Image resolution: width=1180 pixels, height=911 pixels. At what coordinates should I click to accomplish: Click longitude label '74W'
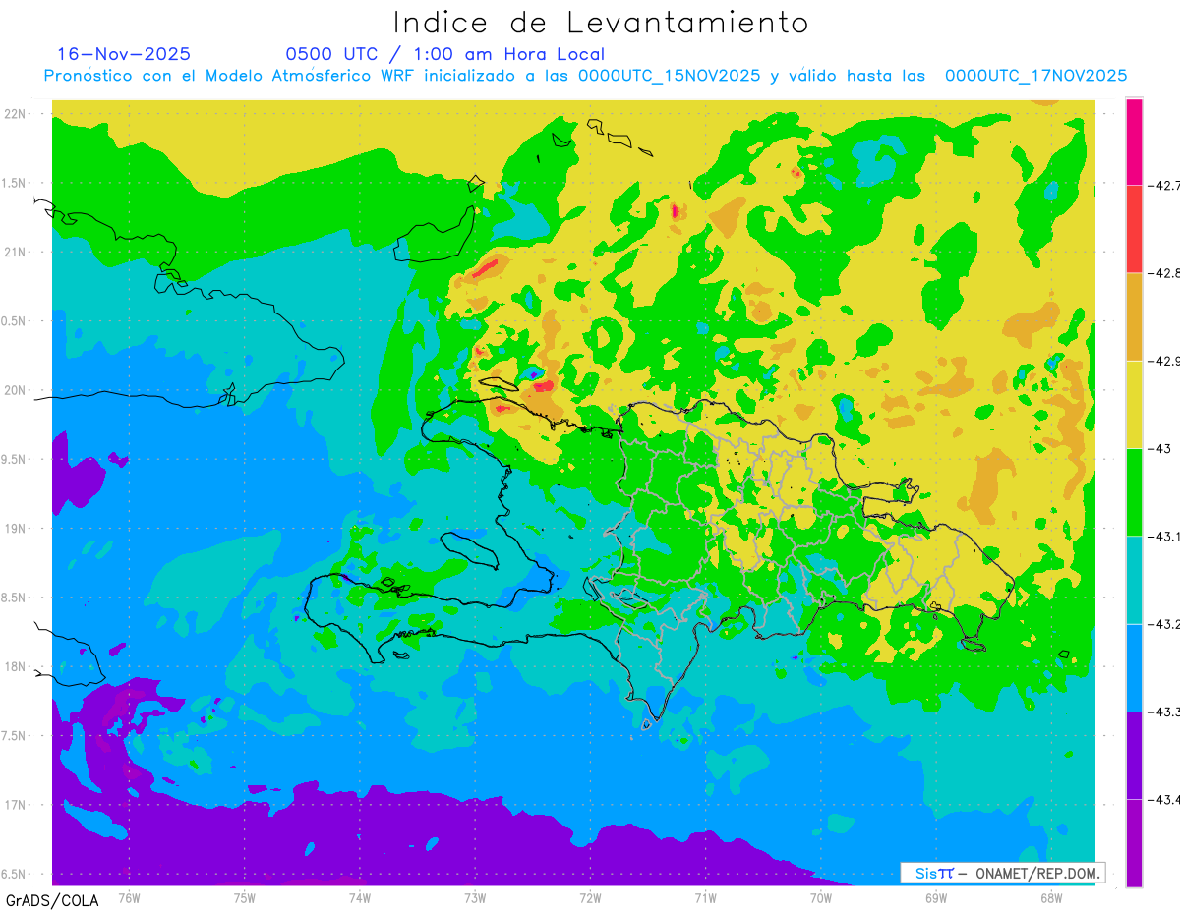click(360, 898)
